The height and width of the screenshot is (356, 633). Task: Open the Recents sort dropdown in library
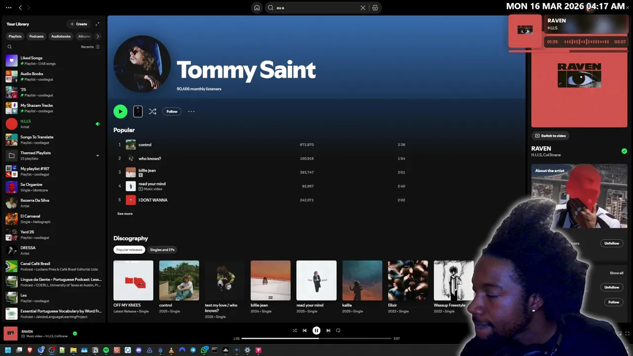click(90, 47)
